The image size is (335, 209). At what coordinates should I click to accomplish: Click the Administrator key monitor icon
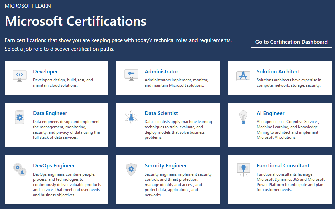tap(131, 75)
